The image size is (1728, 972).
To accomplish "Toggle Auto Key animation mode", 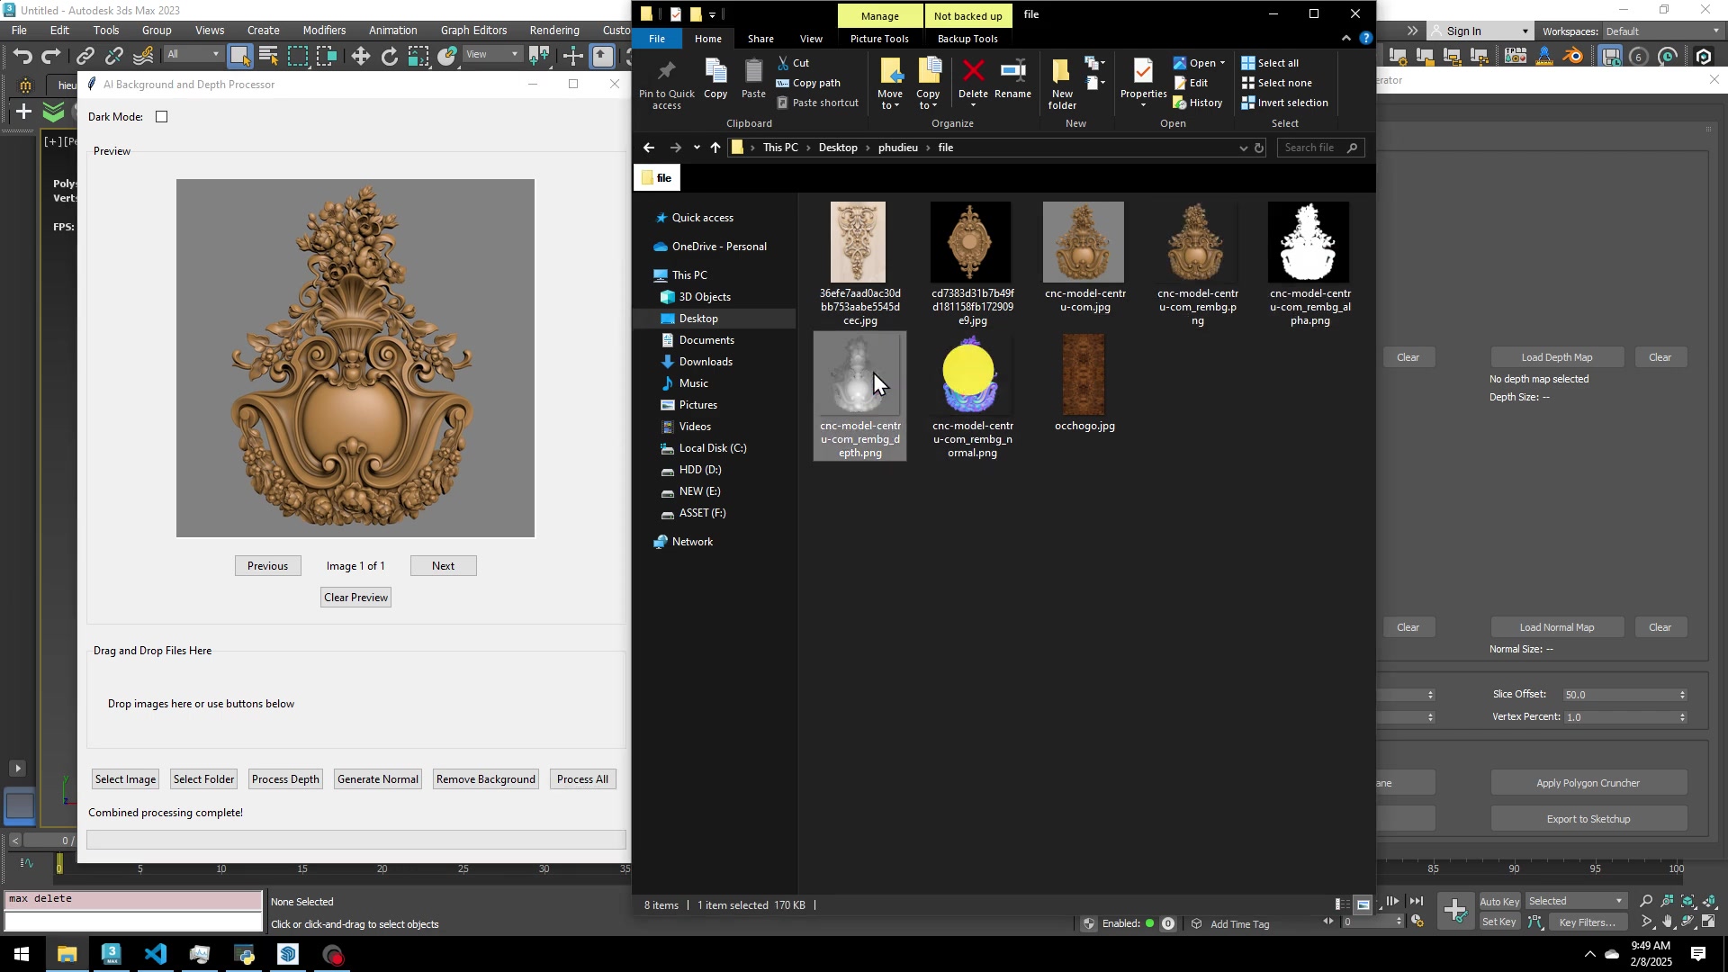I will tap(1499, 901).
